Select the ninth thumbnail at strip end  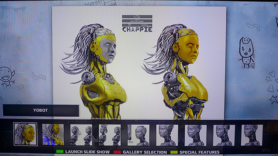click(x=252, y=135)
